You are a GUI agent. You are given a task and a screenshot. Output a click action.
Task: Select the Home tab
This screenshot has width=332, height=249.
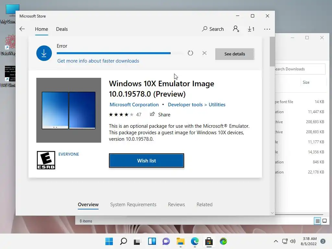(x=41, y=29)
